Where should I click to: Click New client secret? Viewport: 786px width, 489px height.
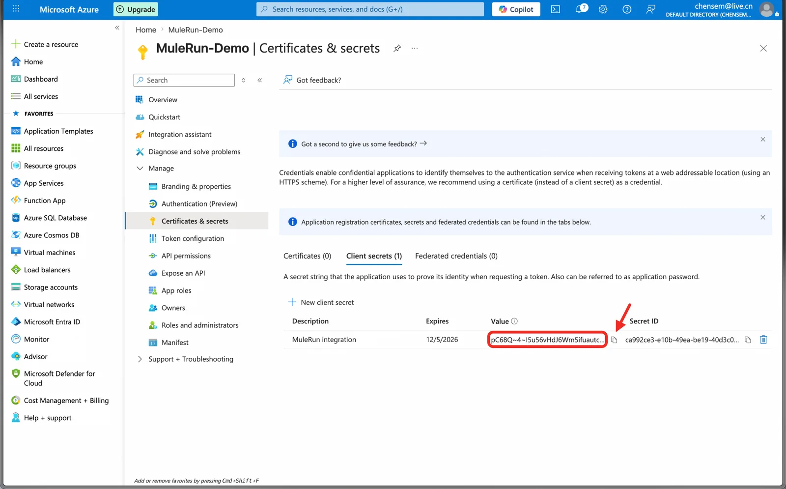[321, 302]
